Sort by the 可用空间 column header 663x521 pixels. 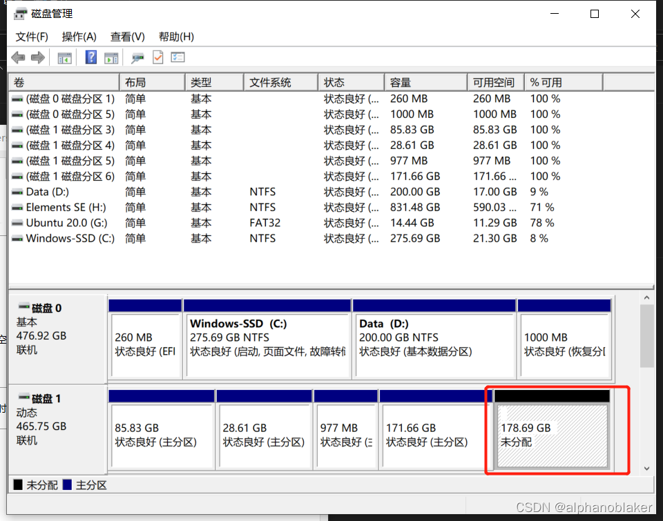point(496,82)
